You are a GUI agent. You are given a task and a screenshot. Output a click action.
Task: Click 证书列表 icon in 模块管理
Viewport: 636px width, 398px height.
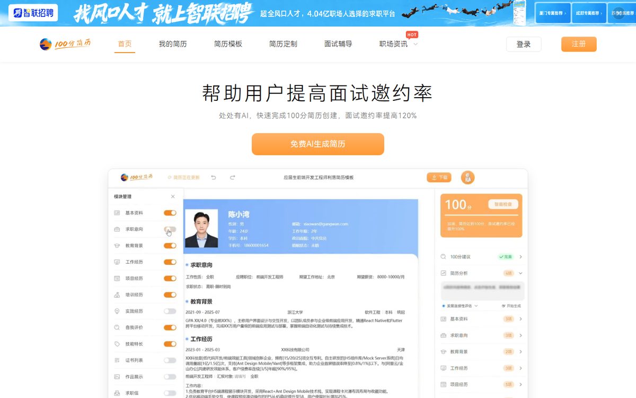coord(117,360)
